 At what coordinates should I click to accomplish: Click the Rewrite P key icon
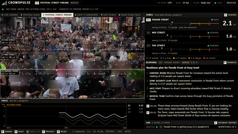click(x=225, y=62)
